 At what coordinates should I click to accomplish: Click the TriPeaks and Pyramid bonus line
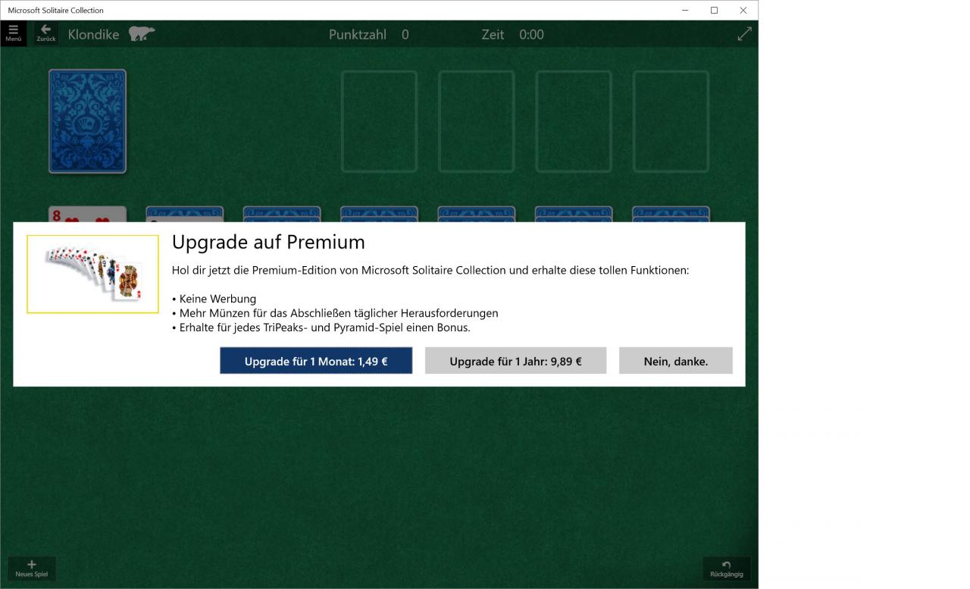click(321, 327)
